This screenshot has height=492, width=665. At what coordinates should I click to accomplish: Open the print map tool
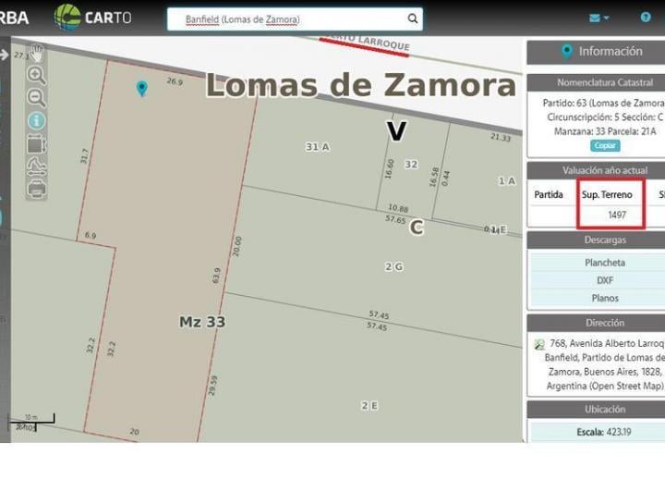coord(36,189)
